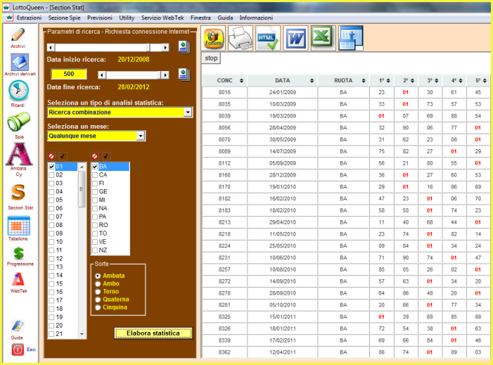
Task: Open the Progressione dollar icon
Action: coord(18,253)
